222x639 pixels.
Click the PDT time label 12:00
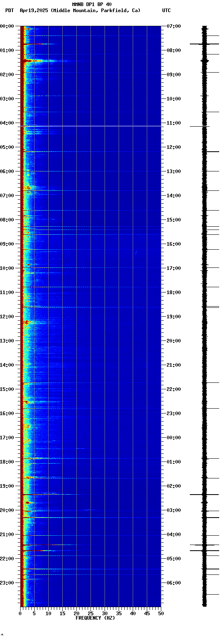[x=7, y=317]
